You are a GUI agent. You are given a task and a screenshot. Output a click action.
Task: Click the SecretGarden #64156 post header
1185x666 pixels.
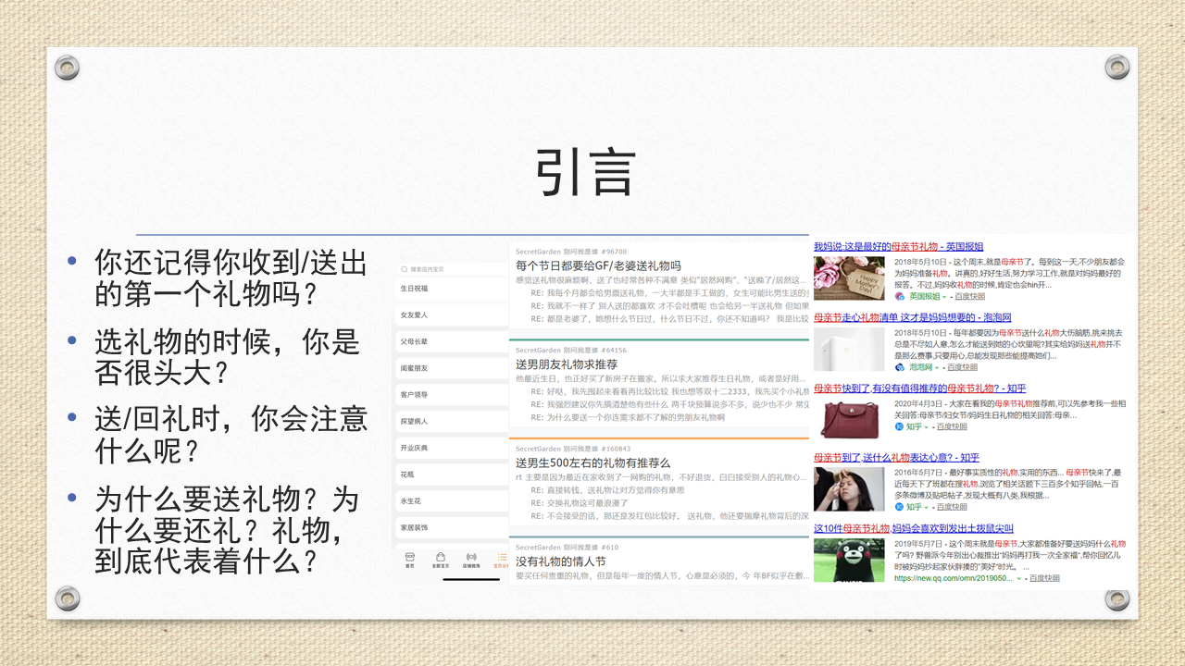(570, 351)
